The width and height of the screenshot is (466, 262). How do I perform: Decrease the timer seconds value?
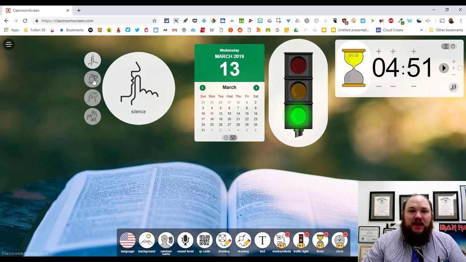(x=414, y=86)
